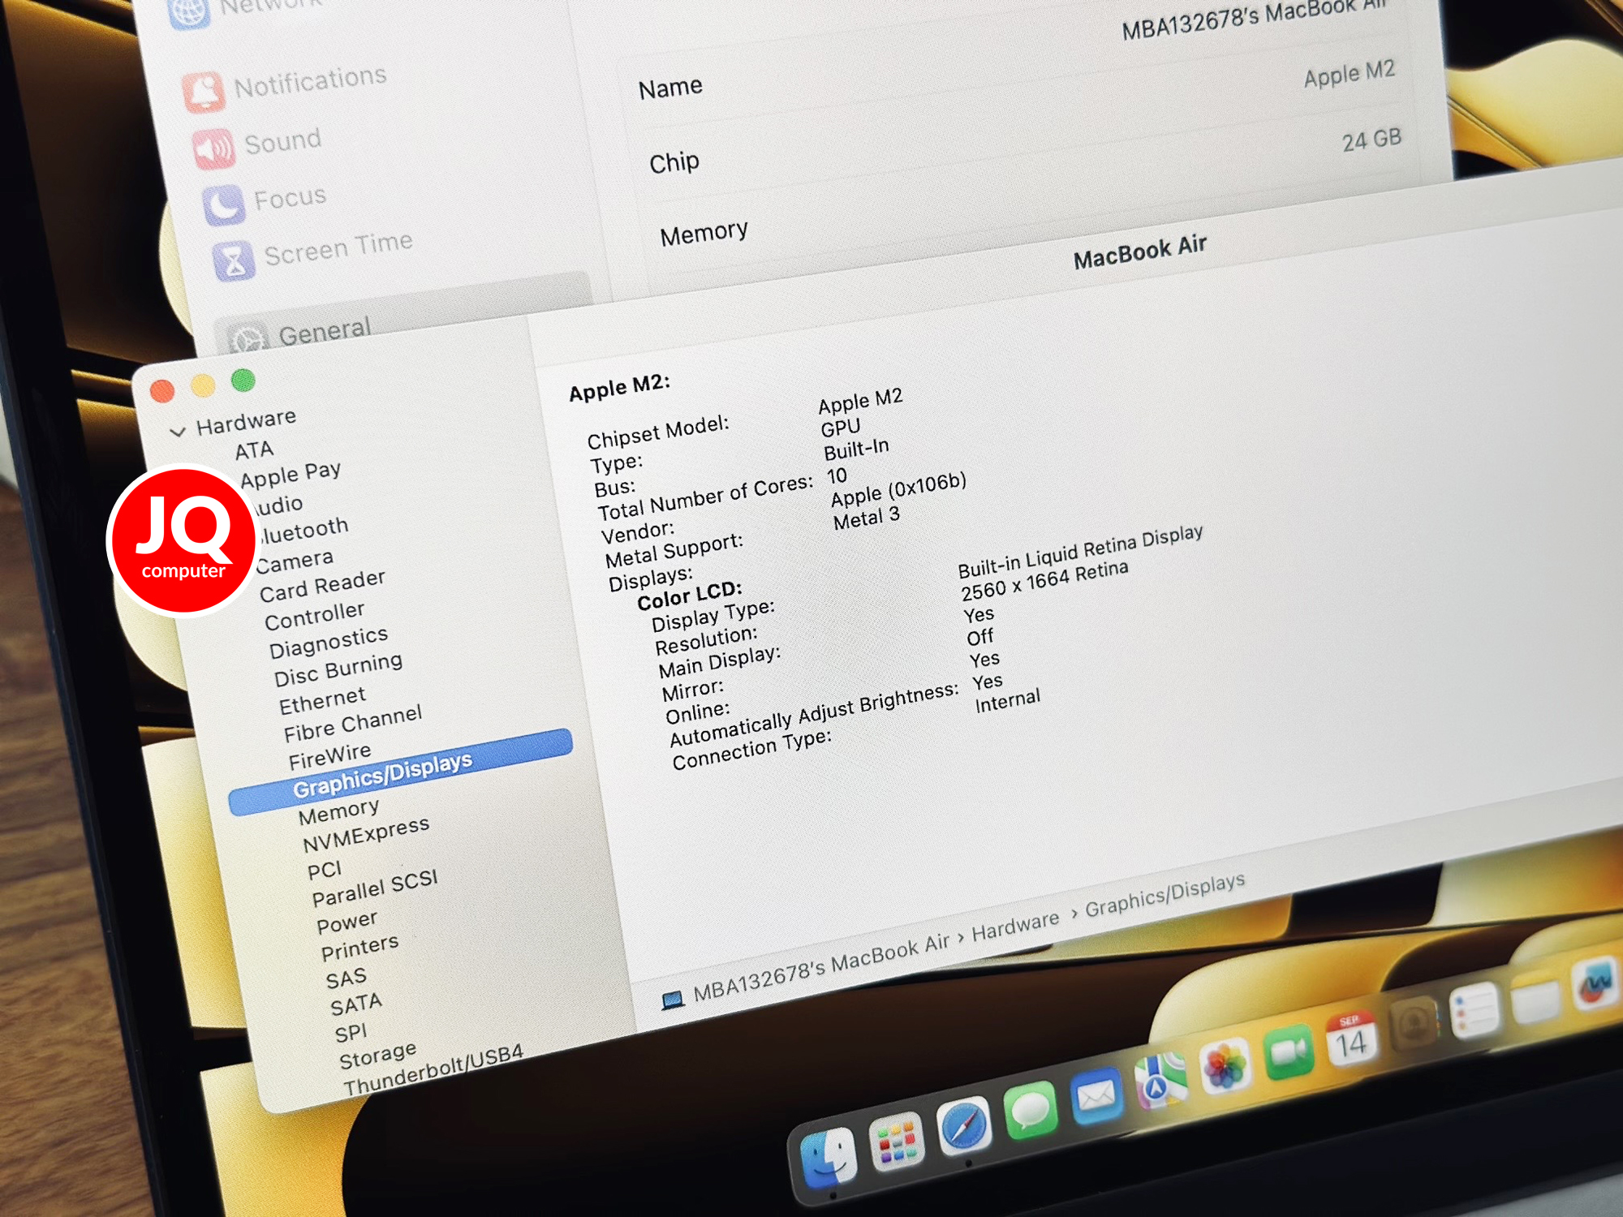1623x1217 pixels.
Task: Click the '24 GB' memory value in Settings
Action: pyautogui.click(x=1371, y=140)
